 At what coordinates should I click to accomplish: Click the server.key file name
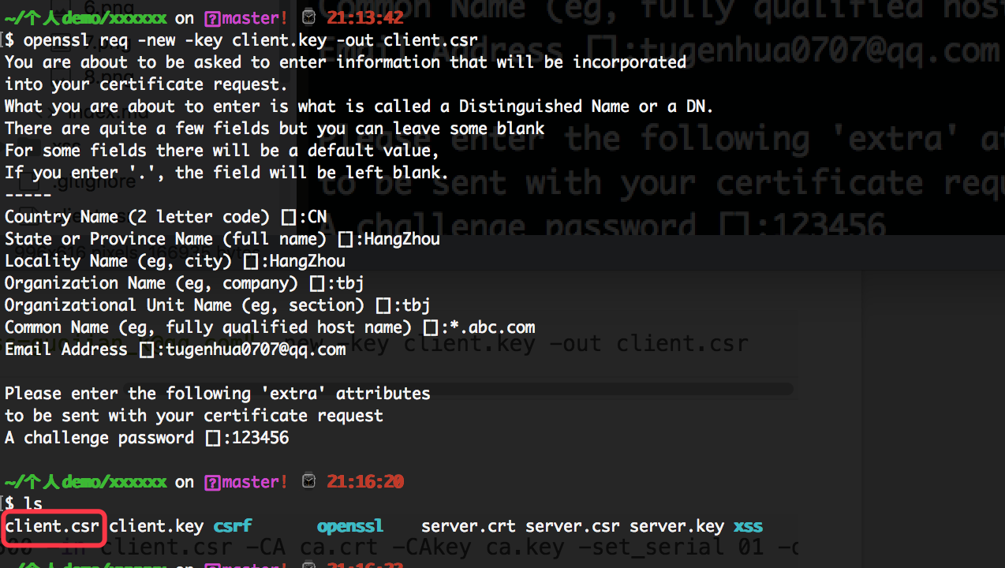point(677,526)
